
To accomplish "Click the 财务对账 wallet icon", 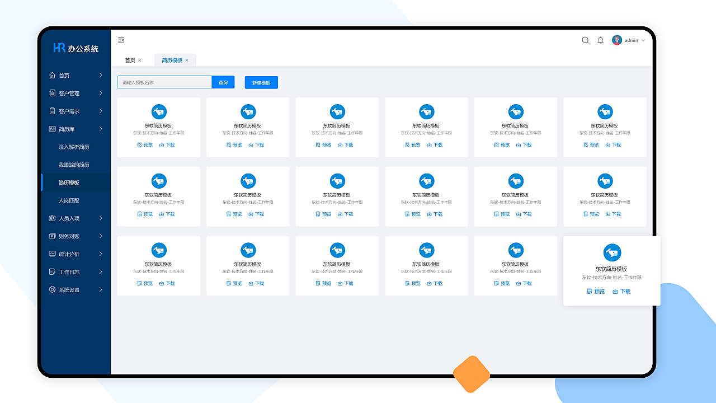I will click(52, 236).
